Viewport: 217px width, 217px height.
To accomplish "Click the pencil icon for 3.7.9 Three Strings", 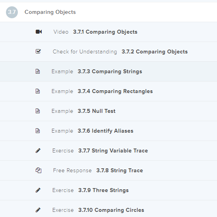I will (x=38, y=190).
